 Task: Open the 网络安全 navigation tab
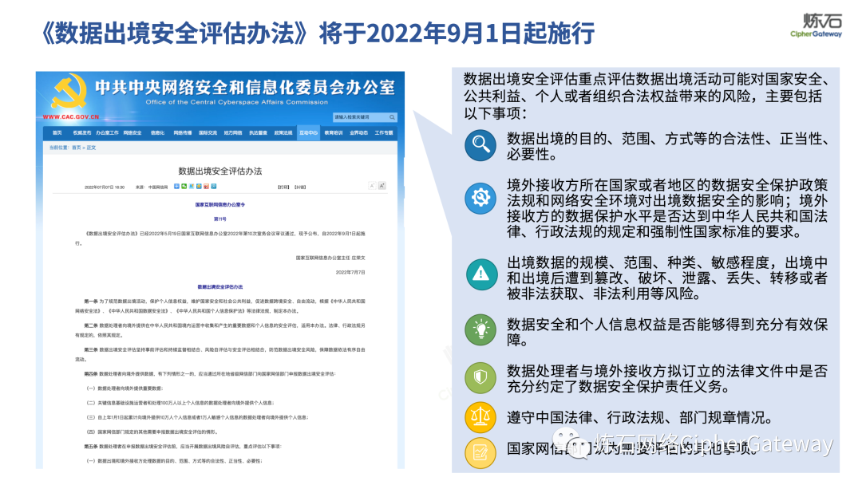pos(132,132)
